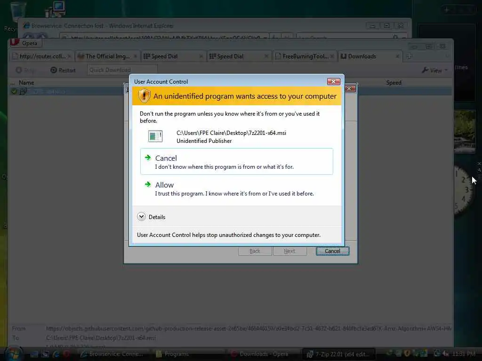The height and width of the screenshot is (361, 482).
Task: Switch to the FreeBurningTool... tab
Action: click(305, 56)
